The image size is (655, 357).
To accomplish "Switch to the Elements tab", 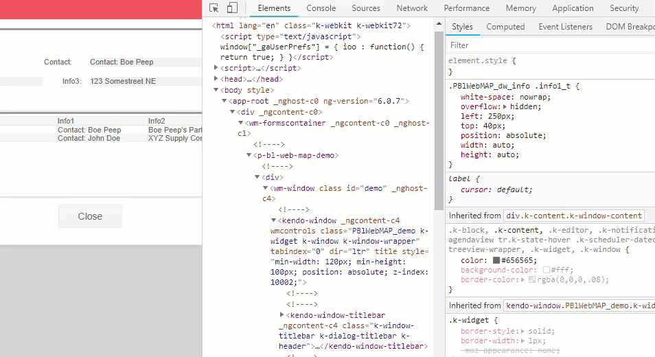I will point(274,8).
